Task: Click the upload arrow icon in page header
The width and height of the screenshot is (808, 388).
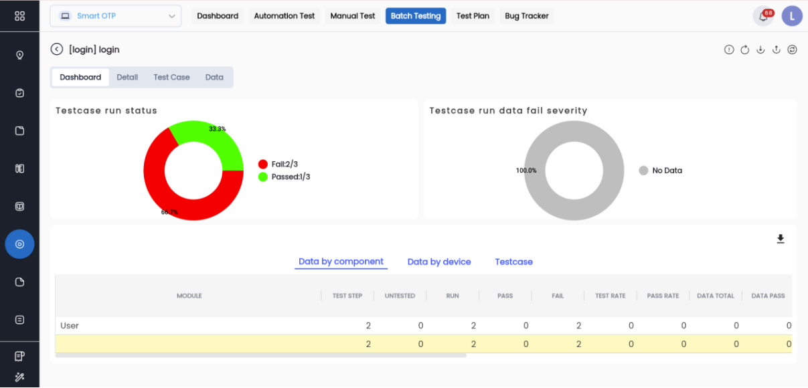Action: point(777,50)
